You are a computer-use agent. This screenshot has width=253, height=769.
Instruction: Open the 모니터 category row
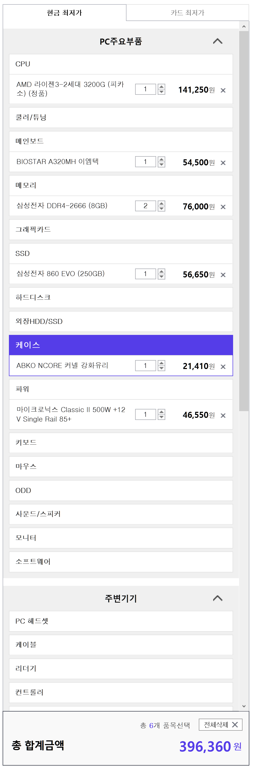121,538
